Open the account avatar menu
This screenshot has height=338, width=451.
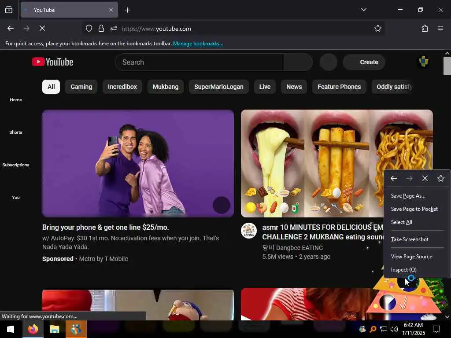point(423,62)
